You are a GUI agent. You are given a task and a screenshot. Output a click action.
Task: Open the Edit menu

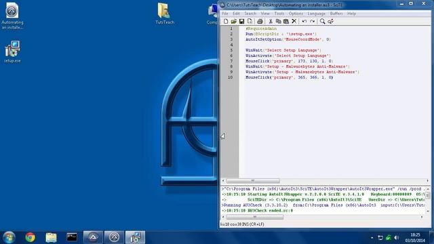[x=236, y=14]
